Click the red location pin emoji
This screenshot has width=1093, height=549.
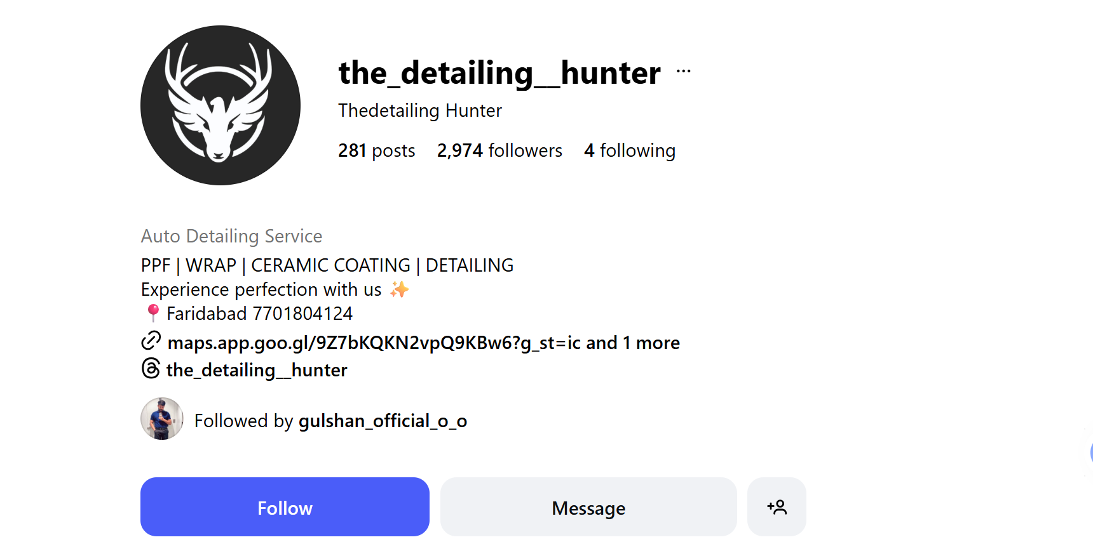153,313
